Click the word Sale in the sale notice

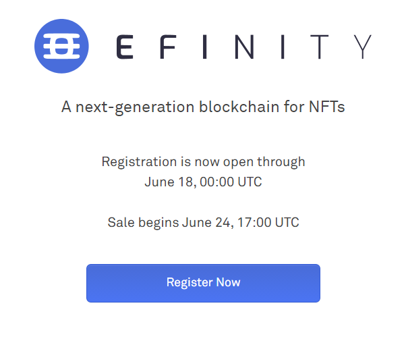coord(121,222)
